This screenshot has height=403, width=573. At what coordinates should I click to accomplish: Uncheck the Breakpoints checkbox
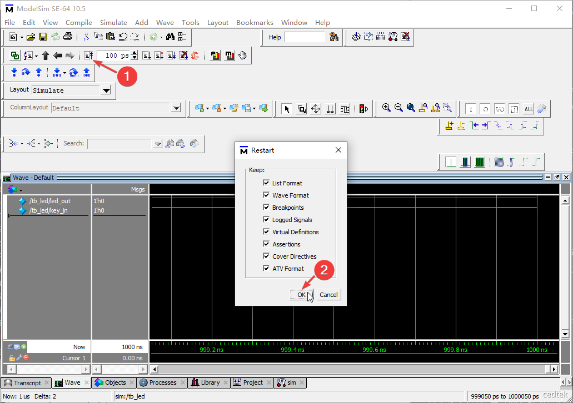(266, 208)
